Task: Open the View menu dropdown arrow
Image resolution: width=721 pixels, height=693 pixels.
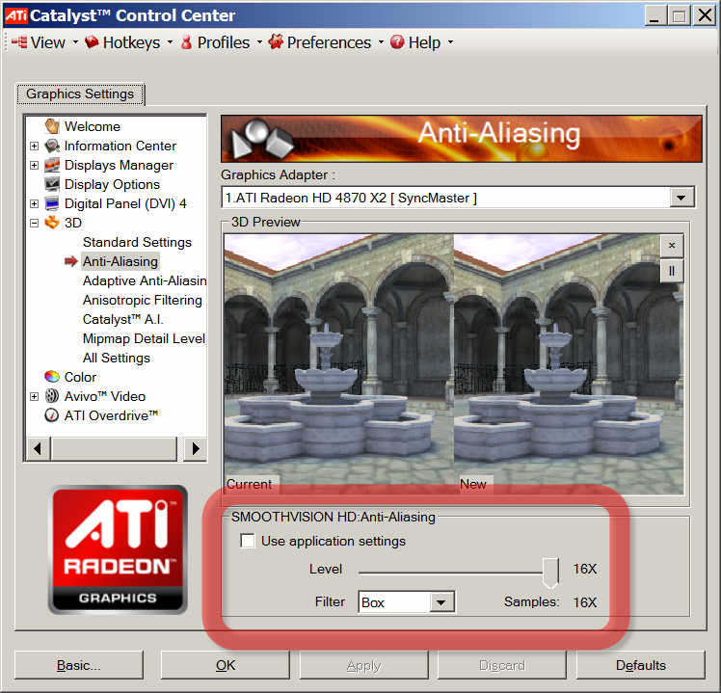Action: tap(76, 42)
